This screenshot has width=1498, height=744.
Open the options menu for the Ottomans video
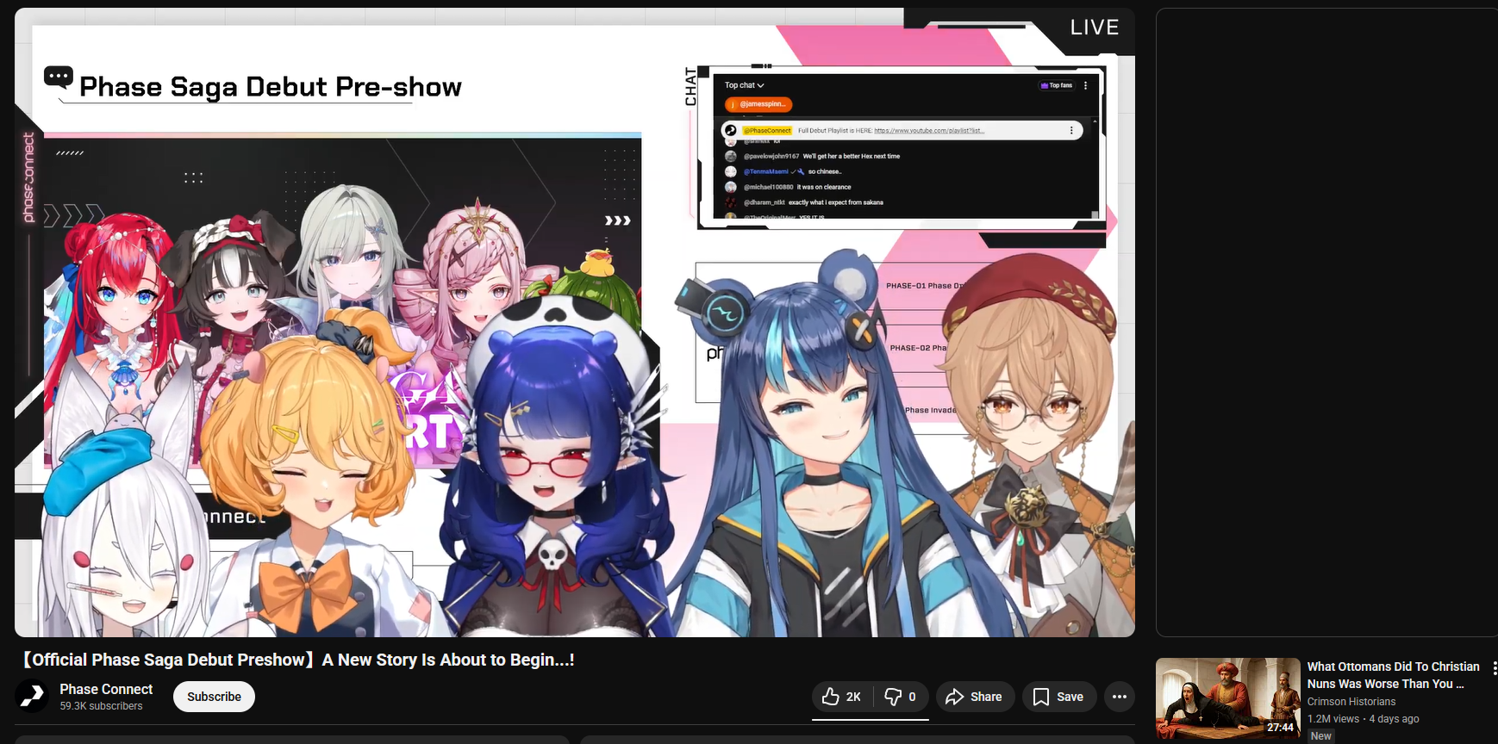point(1494,668)
